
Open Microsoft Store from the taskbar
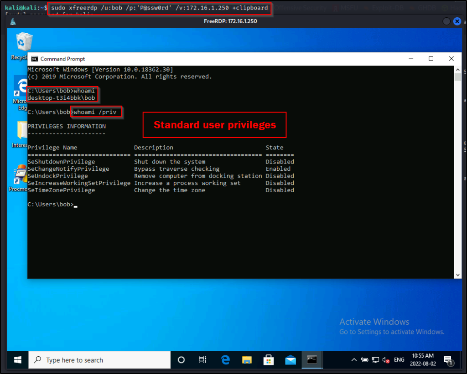pyautogui.click(x=269, y=360)
